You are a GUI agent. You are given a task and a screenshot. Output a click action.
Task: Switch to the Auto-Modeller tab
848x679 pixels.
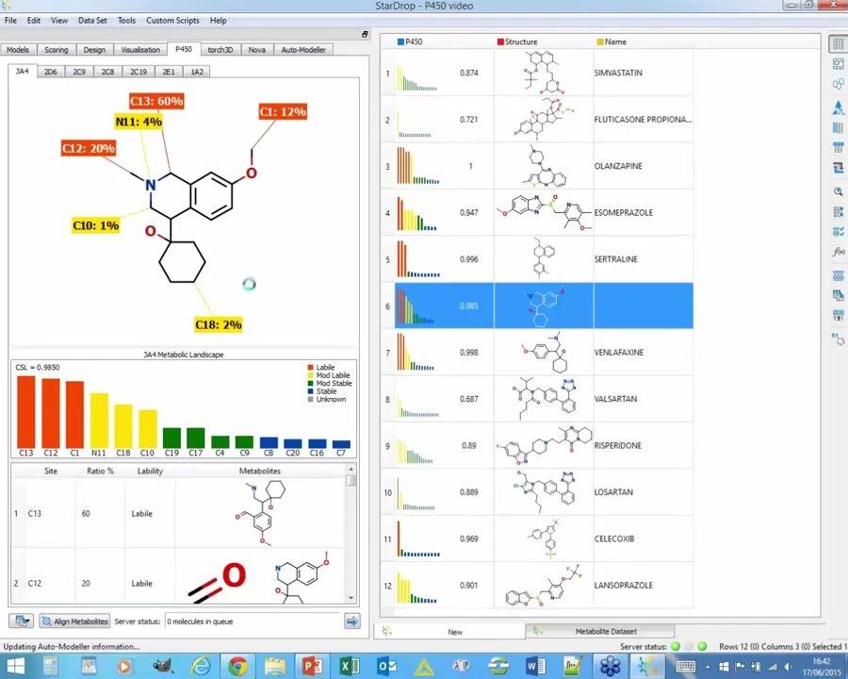point(303,49)
